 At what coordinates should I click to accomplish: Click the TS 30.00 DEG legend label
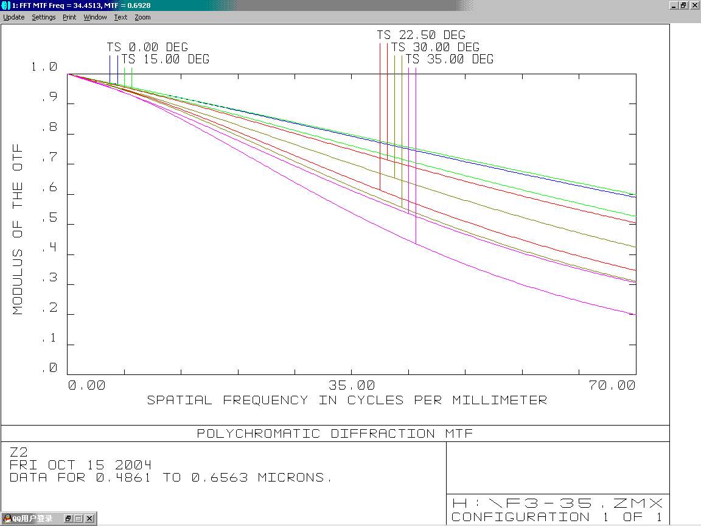(436, 47)
